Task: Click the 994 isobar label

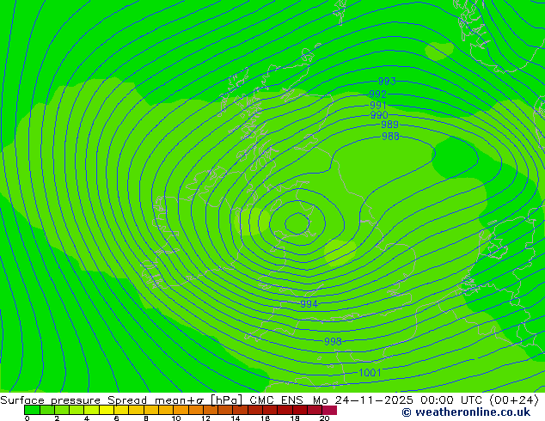Action: click(x=309, y=304)
